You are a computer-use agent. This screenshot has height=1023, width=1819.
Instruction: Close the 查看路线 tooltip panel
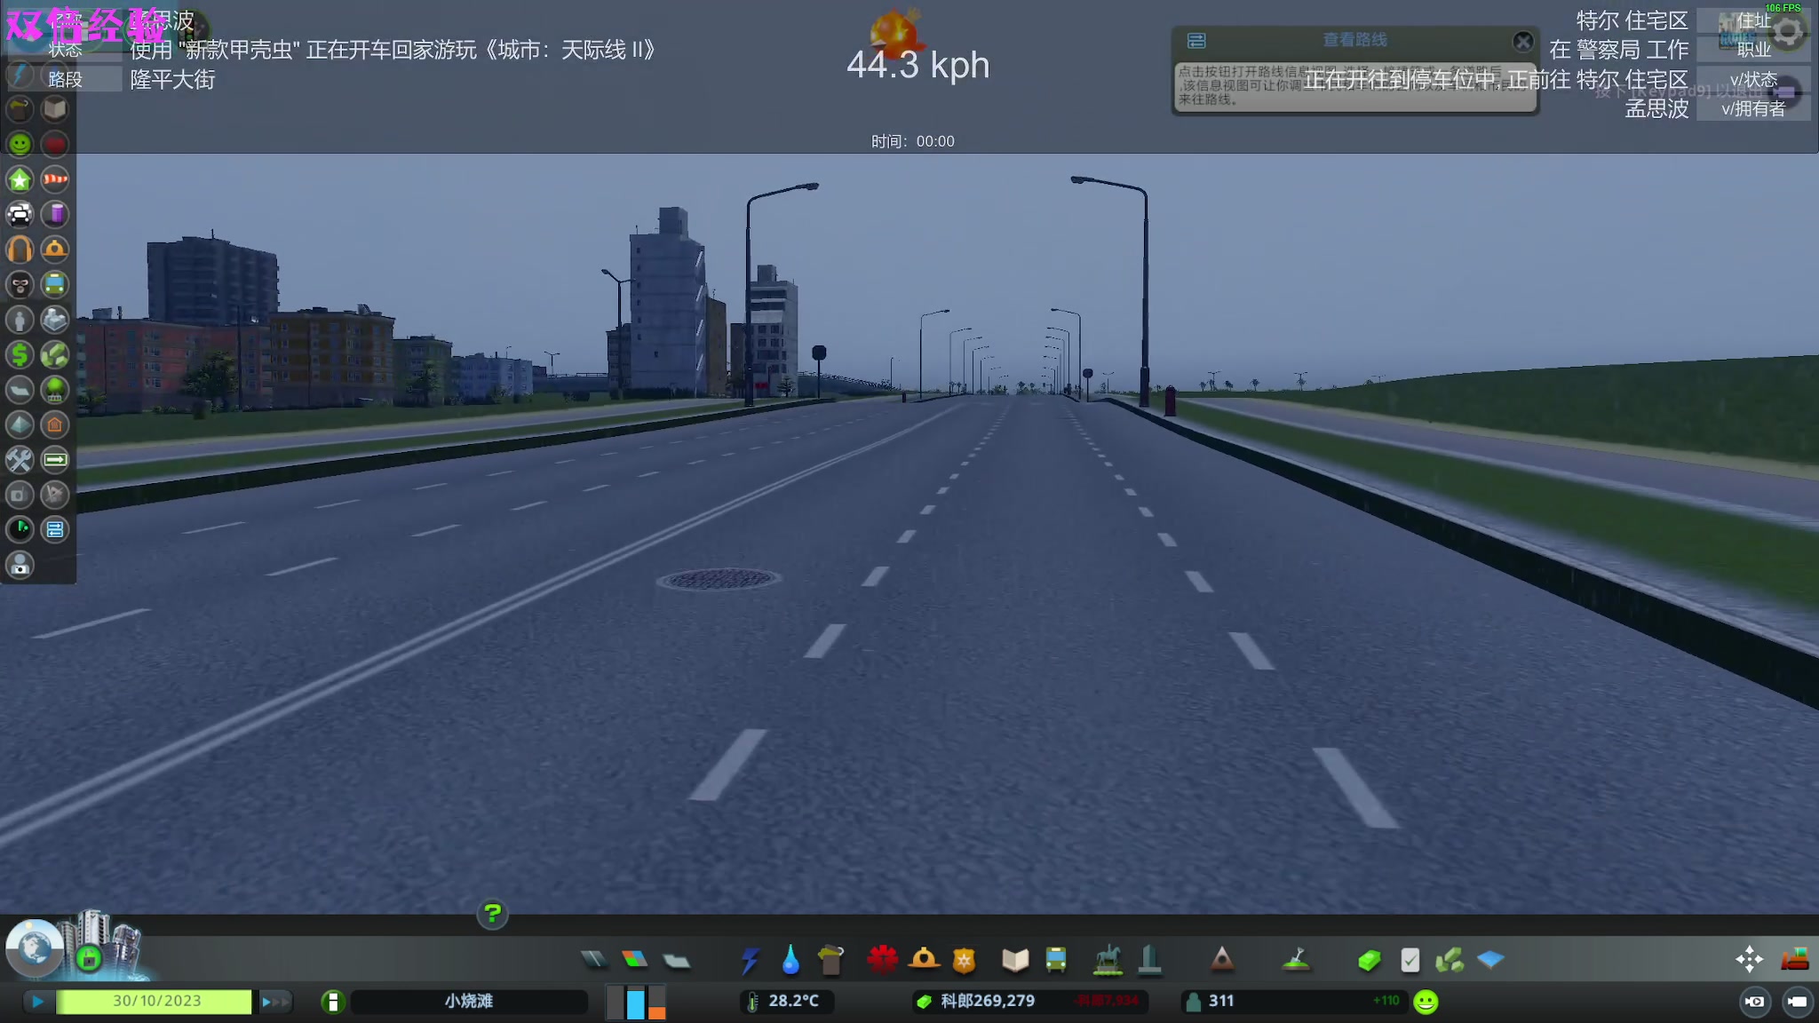pyautogui.click(x=1522, y=41)
